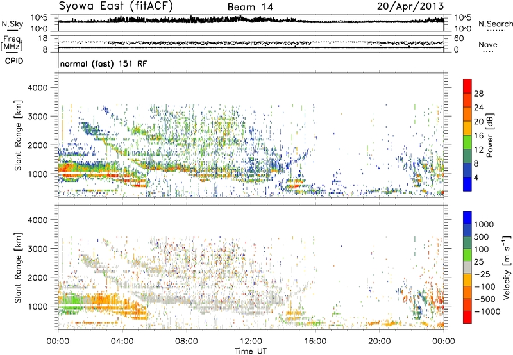The height and width of the screenshot is (355, 513).
Task: Click the '-25' label on Velocity colorbar
Action: 483,274
